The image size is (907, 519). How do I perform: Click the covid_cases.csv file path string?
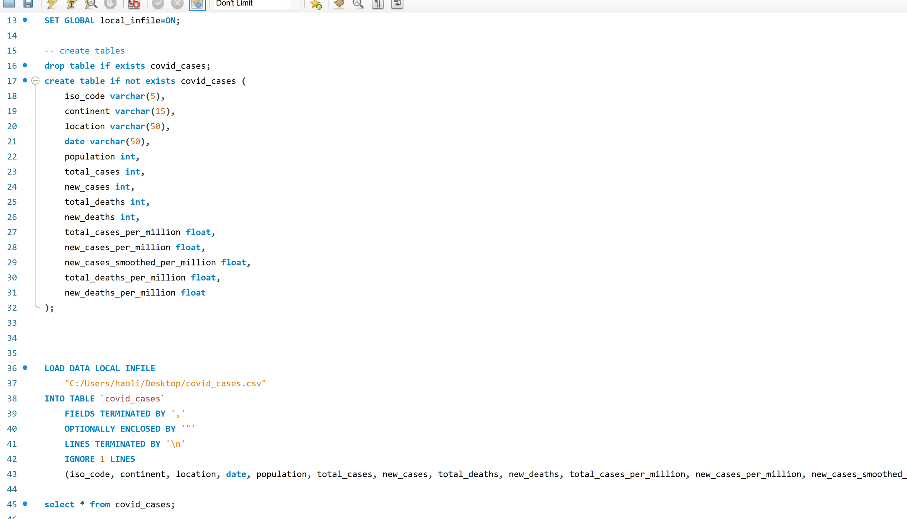pyautogui.click(x=165, y=383)
